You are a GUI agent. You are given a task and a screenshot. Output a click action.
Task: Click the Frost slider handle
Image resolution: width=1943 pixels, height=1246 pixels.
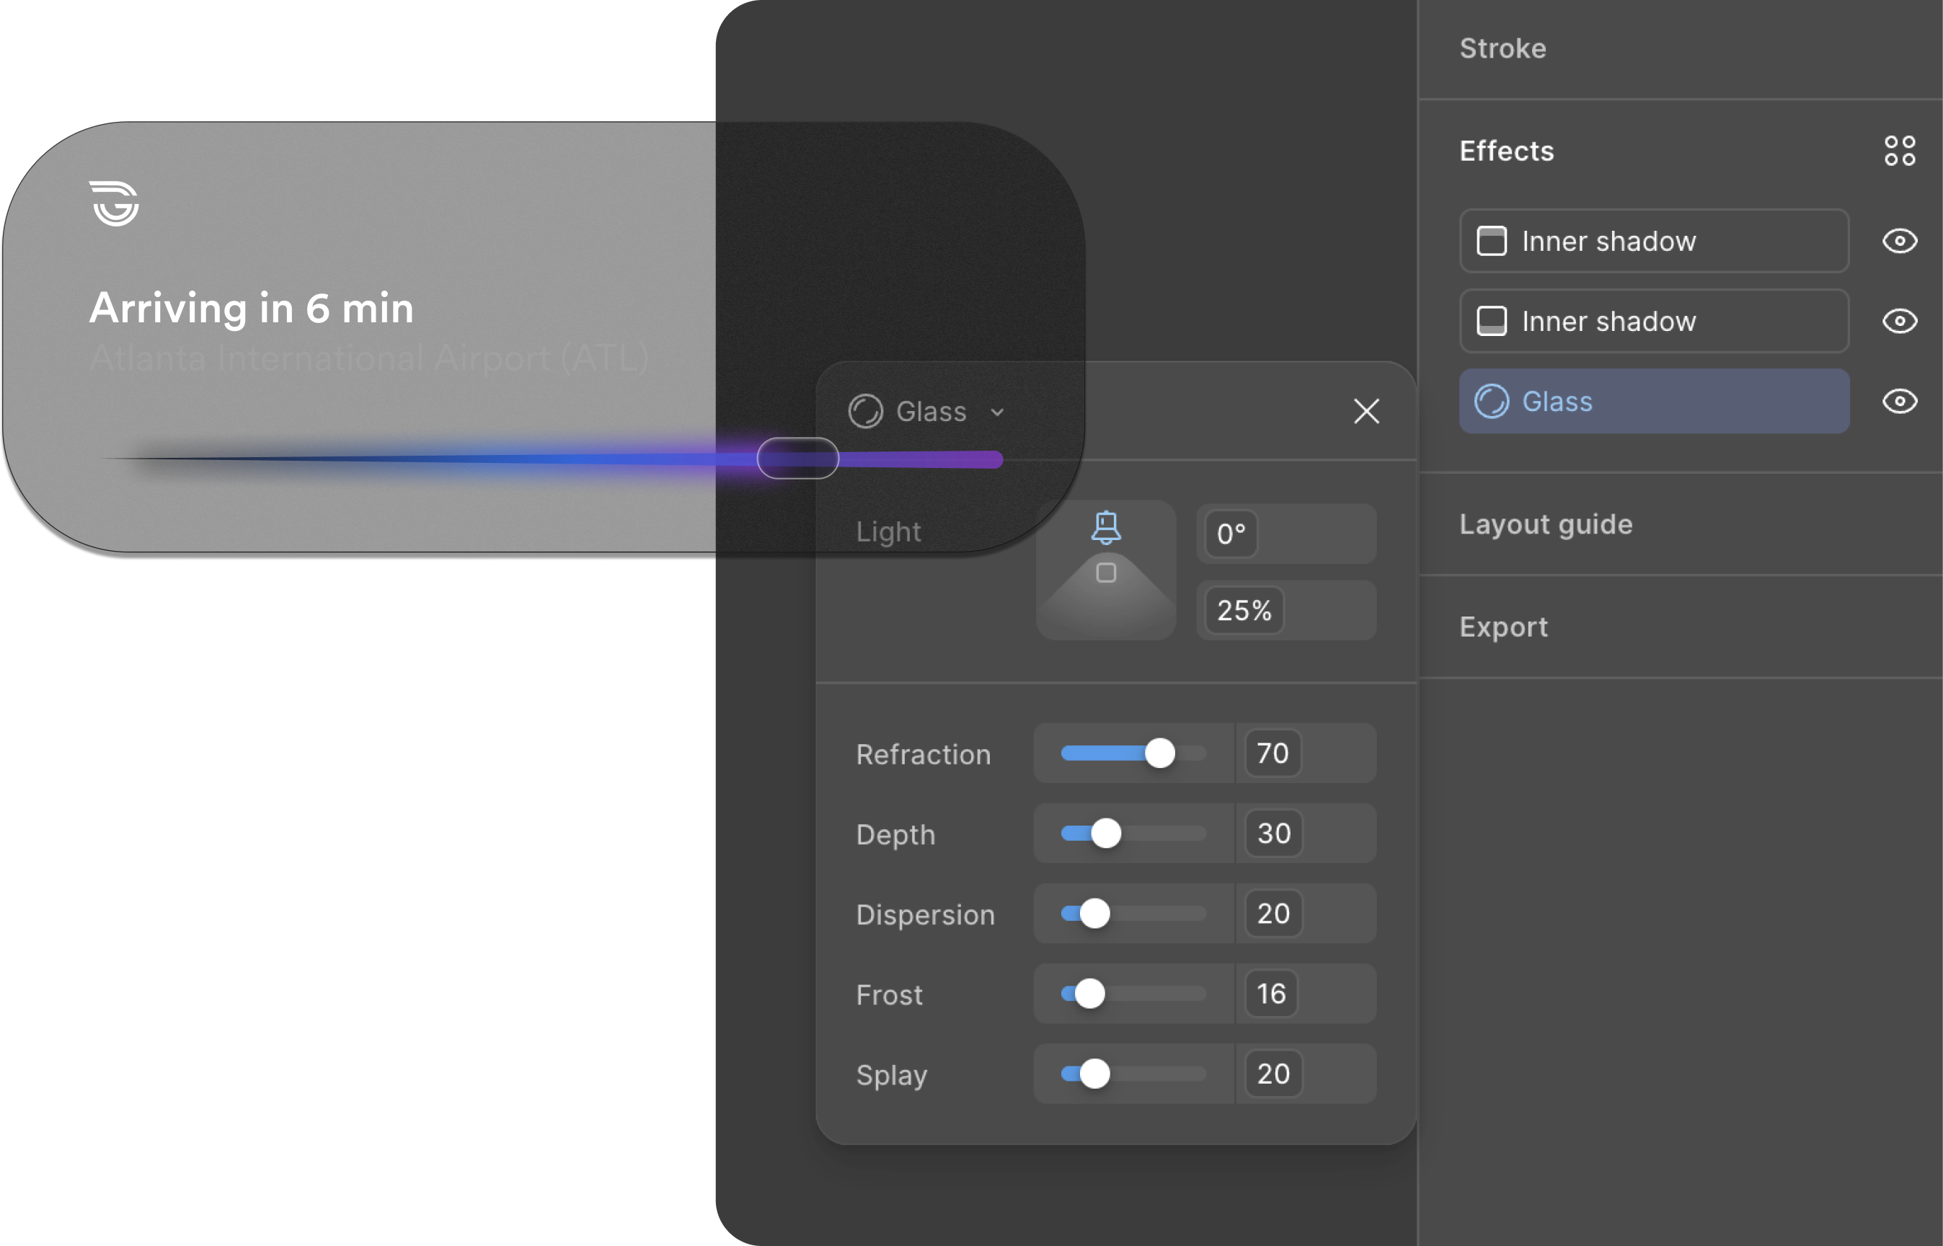pos(1089,994)
